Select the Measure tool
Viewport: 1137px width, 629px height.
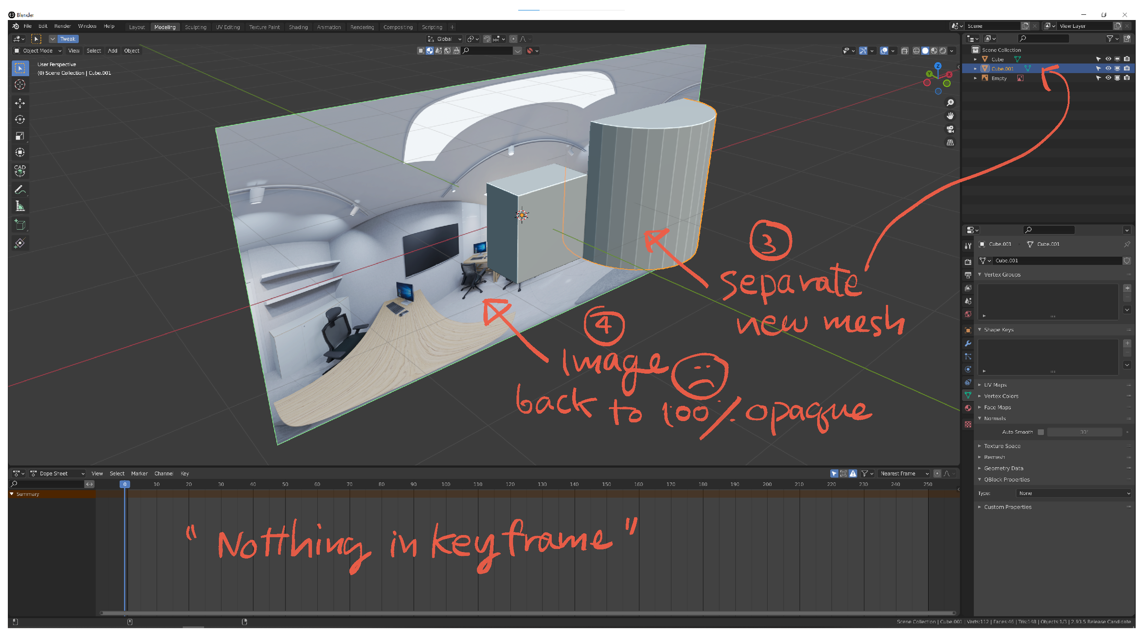(20, 207)
